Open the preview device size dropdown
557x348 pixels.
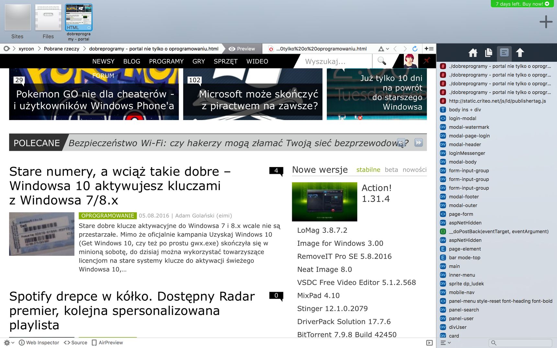[383, 49]
